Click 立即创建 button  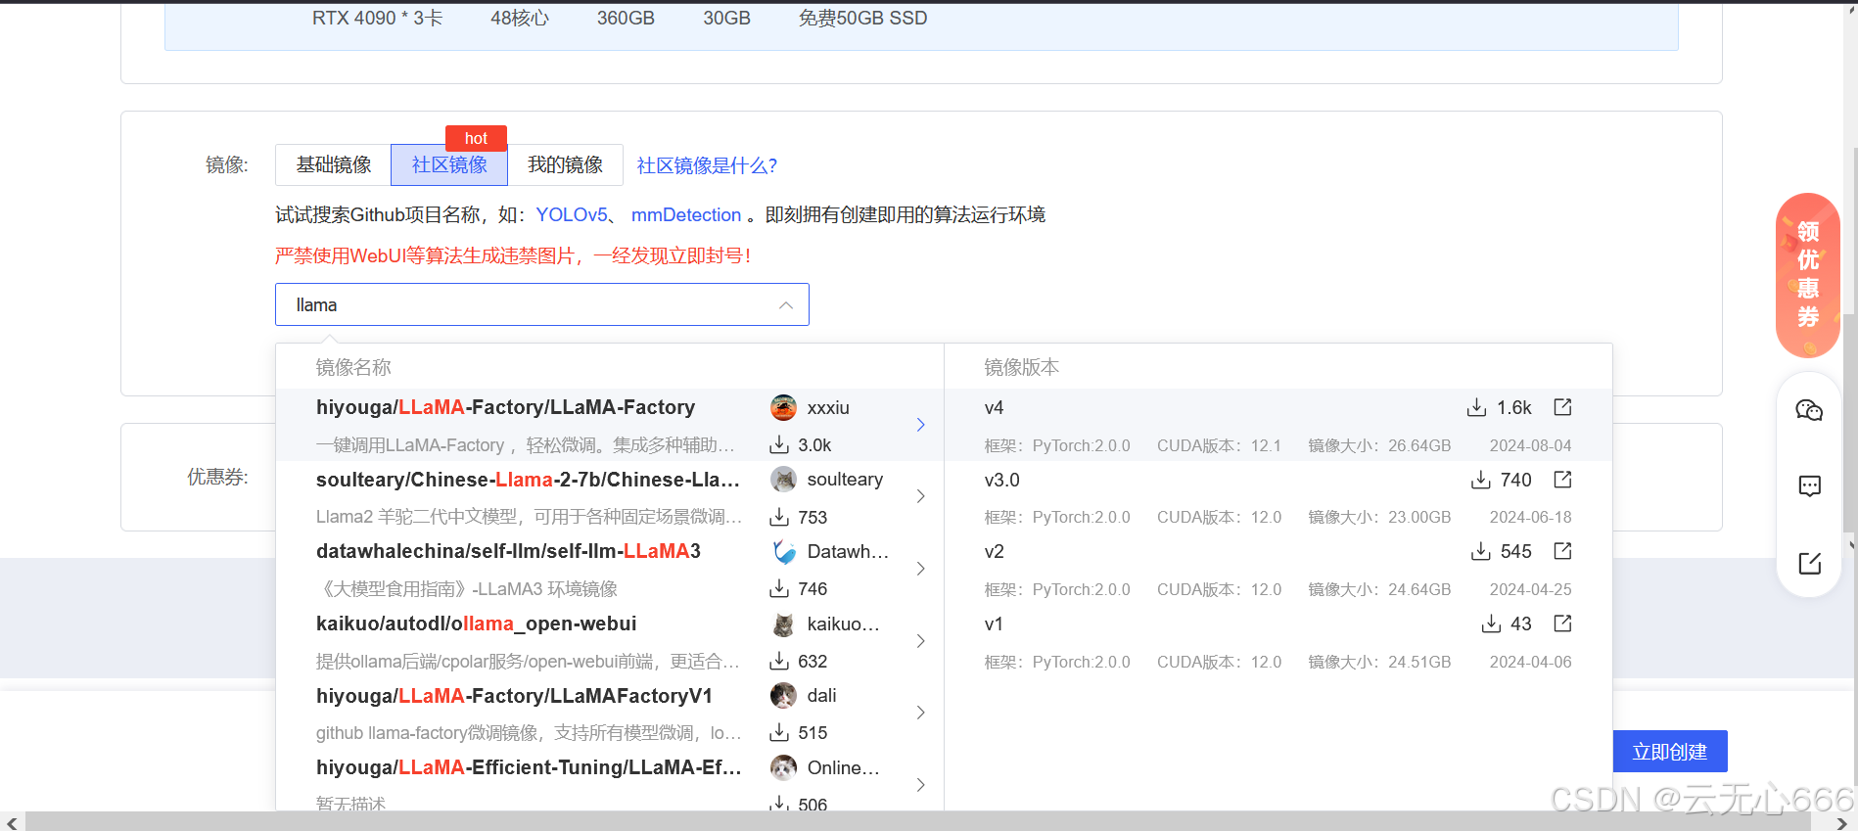(1670, 751)
